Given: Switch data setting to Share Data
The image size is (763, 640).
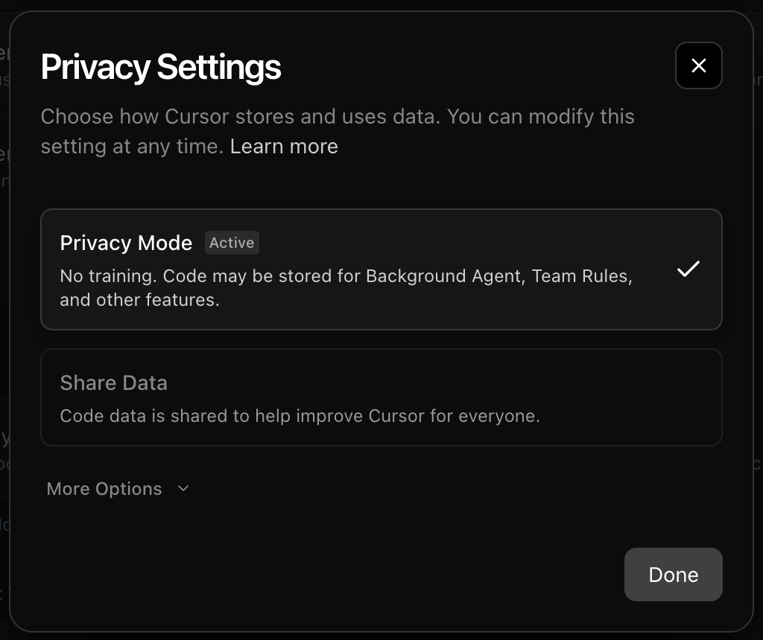Looking at the screenshot, I should pos(381,397).
